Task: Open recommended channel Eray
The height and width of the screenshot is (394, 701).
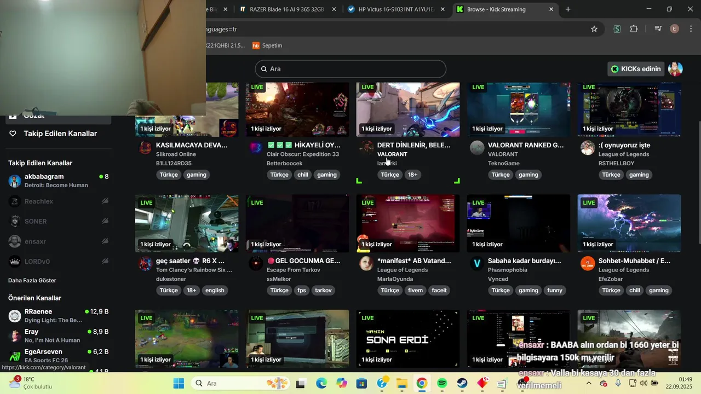Action: [x=59, y=335]
